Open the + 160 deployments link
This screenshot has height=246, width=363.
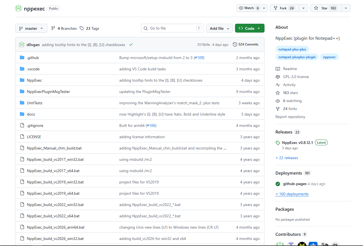coord(292,194)
